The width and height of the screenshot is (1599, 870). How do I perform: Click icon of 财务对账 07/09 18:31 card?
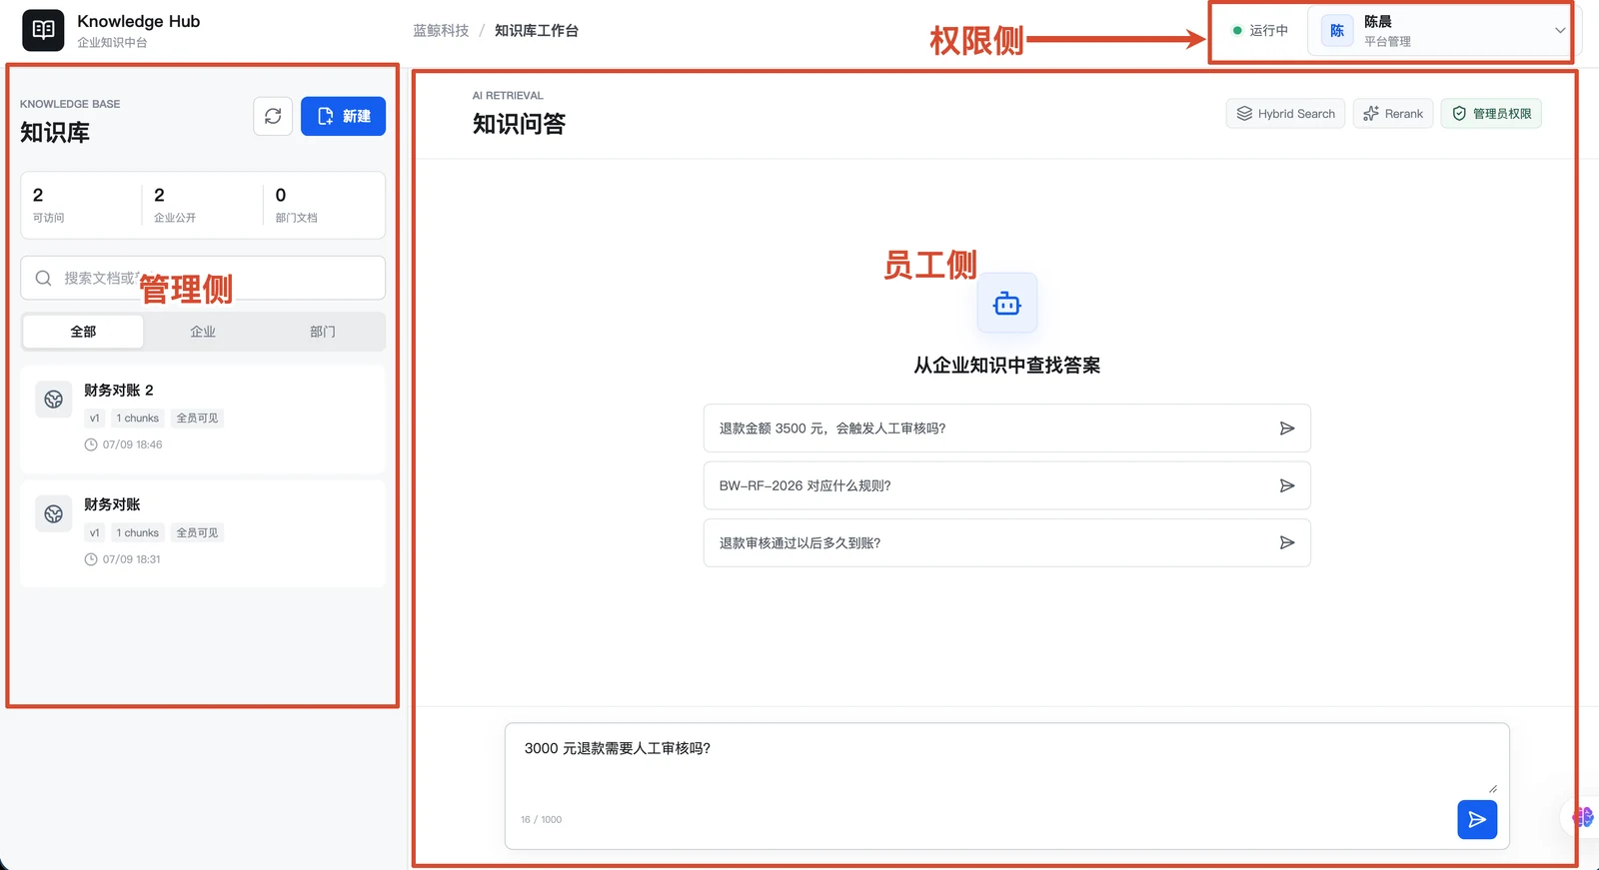tap(54, 513)
